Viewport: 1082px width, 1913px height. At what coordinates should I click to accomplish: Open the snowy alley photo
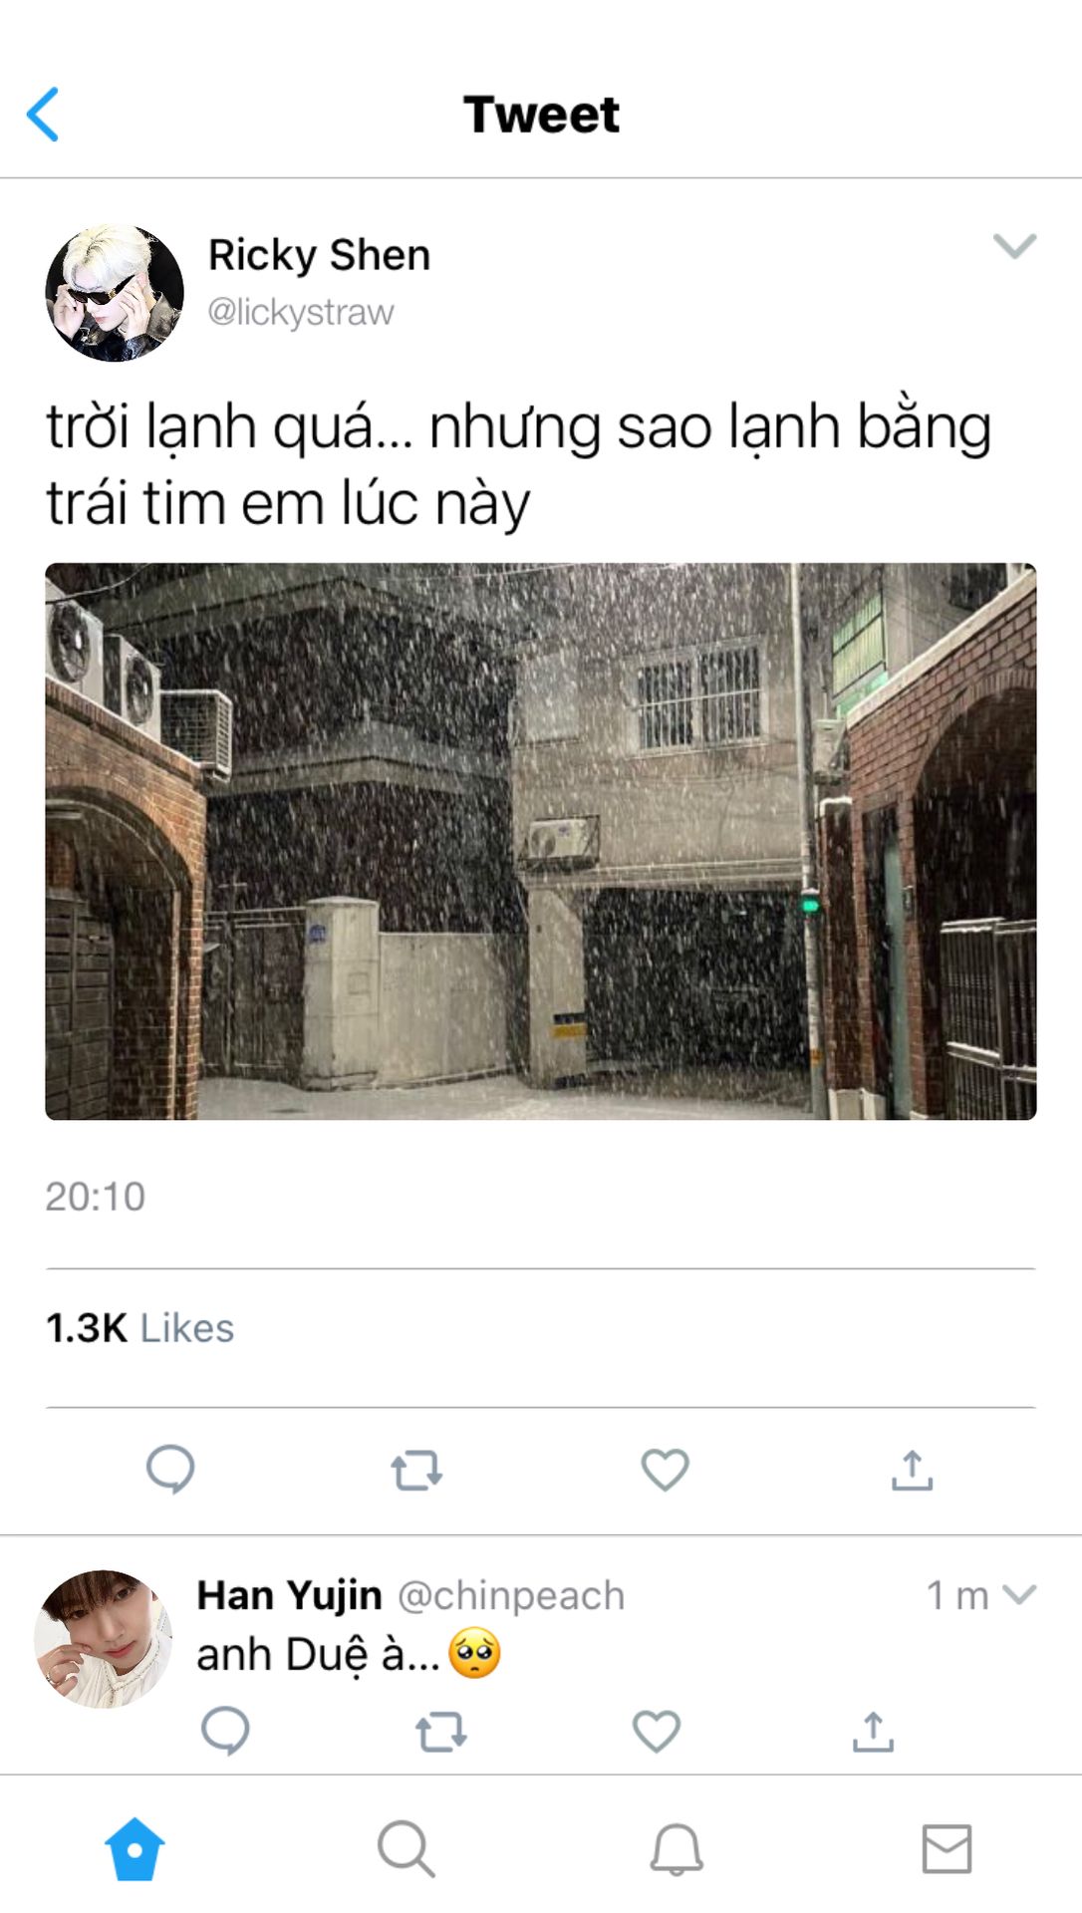(x=541, y=842)
